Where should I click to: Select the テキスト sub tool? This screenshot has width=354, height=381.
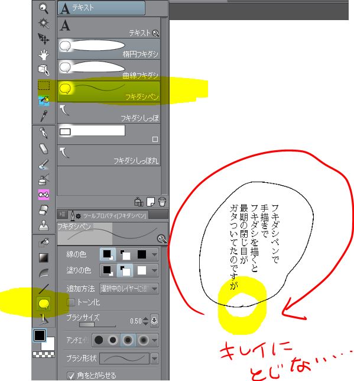[109, 27]
